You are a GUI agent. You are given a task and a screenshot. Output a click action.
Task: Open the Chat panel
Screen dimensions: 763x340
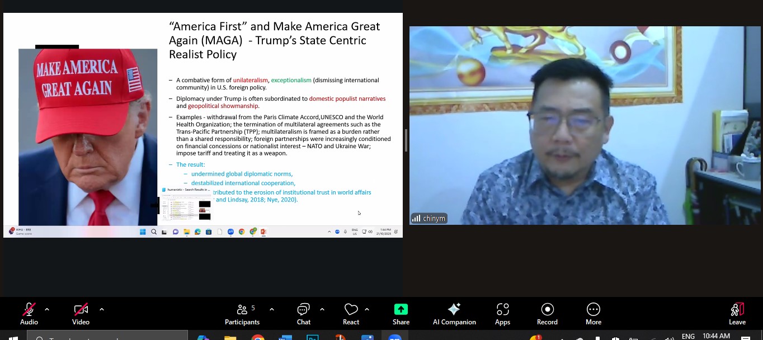tap(304, 313)
